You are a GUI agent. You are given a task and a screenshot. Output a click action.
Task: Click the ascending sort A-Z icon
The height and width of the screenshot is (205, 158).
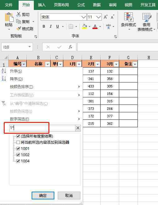pyautogui.click(x=4, y=71)
